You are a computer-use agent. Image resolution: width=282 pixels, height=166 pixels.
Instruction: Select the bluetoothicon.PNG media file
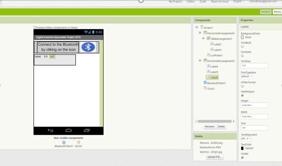(x=210, y=147)
